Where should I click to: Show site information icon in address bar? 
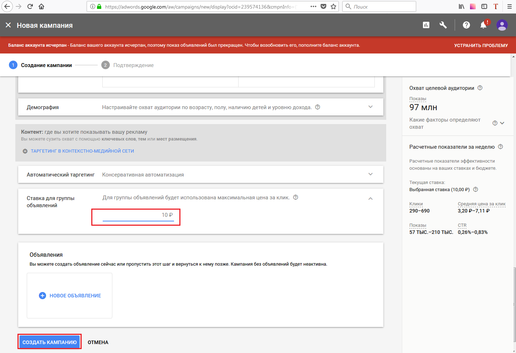pos(93,6)
